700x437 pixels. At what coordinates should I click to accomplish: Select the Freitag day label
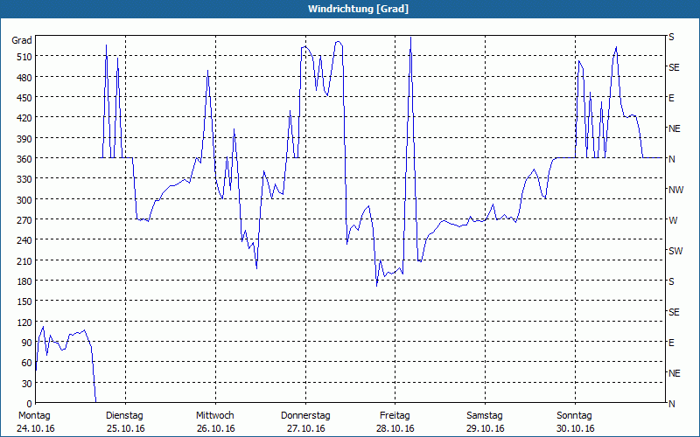click(x=395, y=416)
